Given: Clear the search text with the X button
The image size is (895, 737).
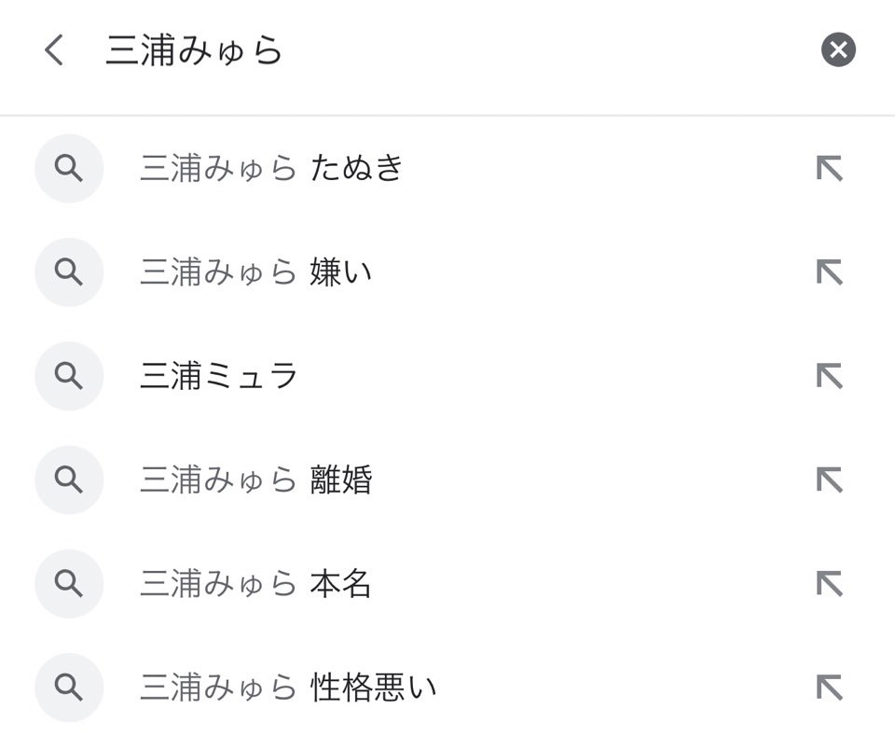Looking at the screenshot, I should [838, 49].
